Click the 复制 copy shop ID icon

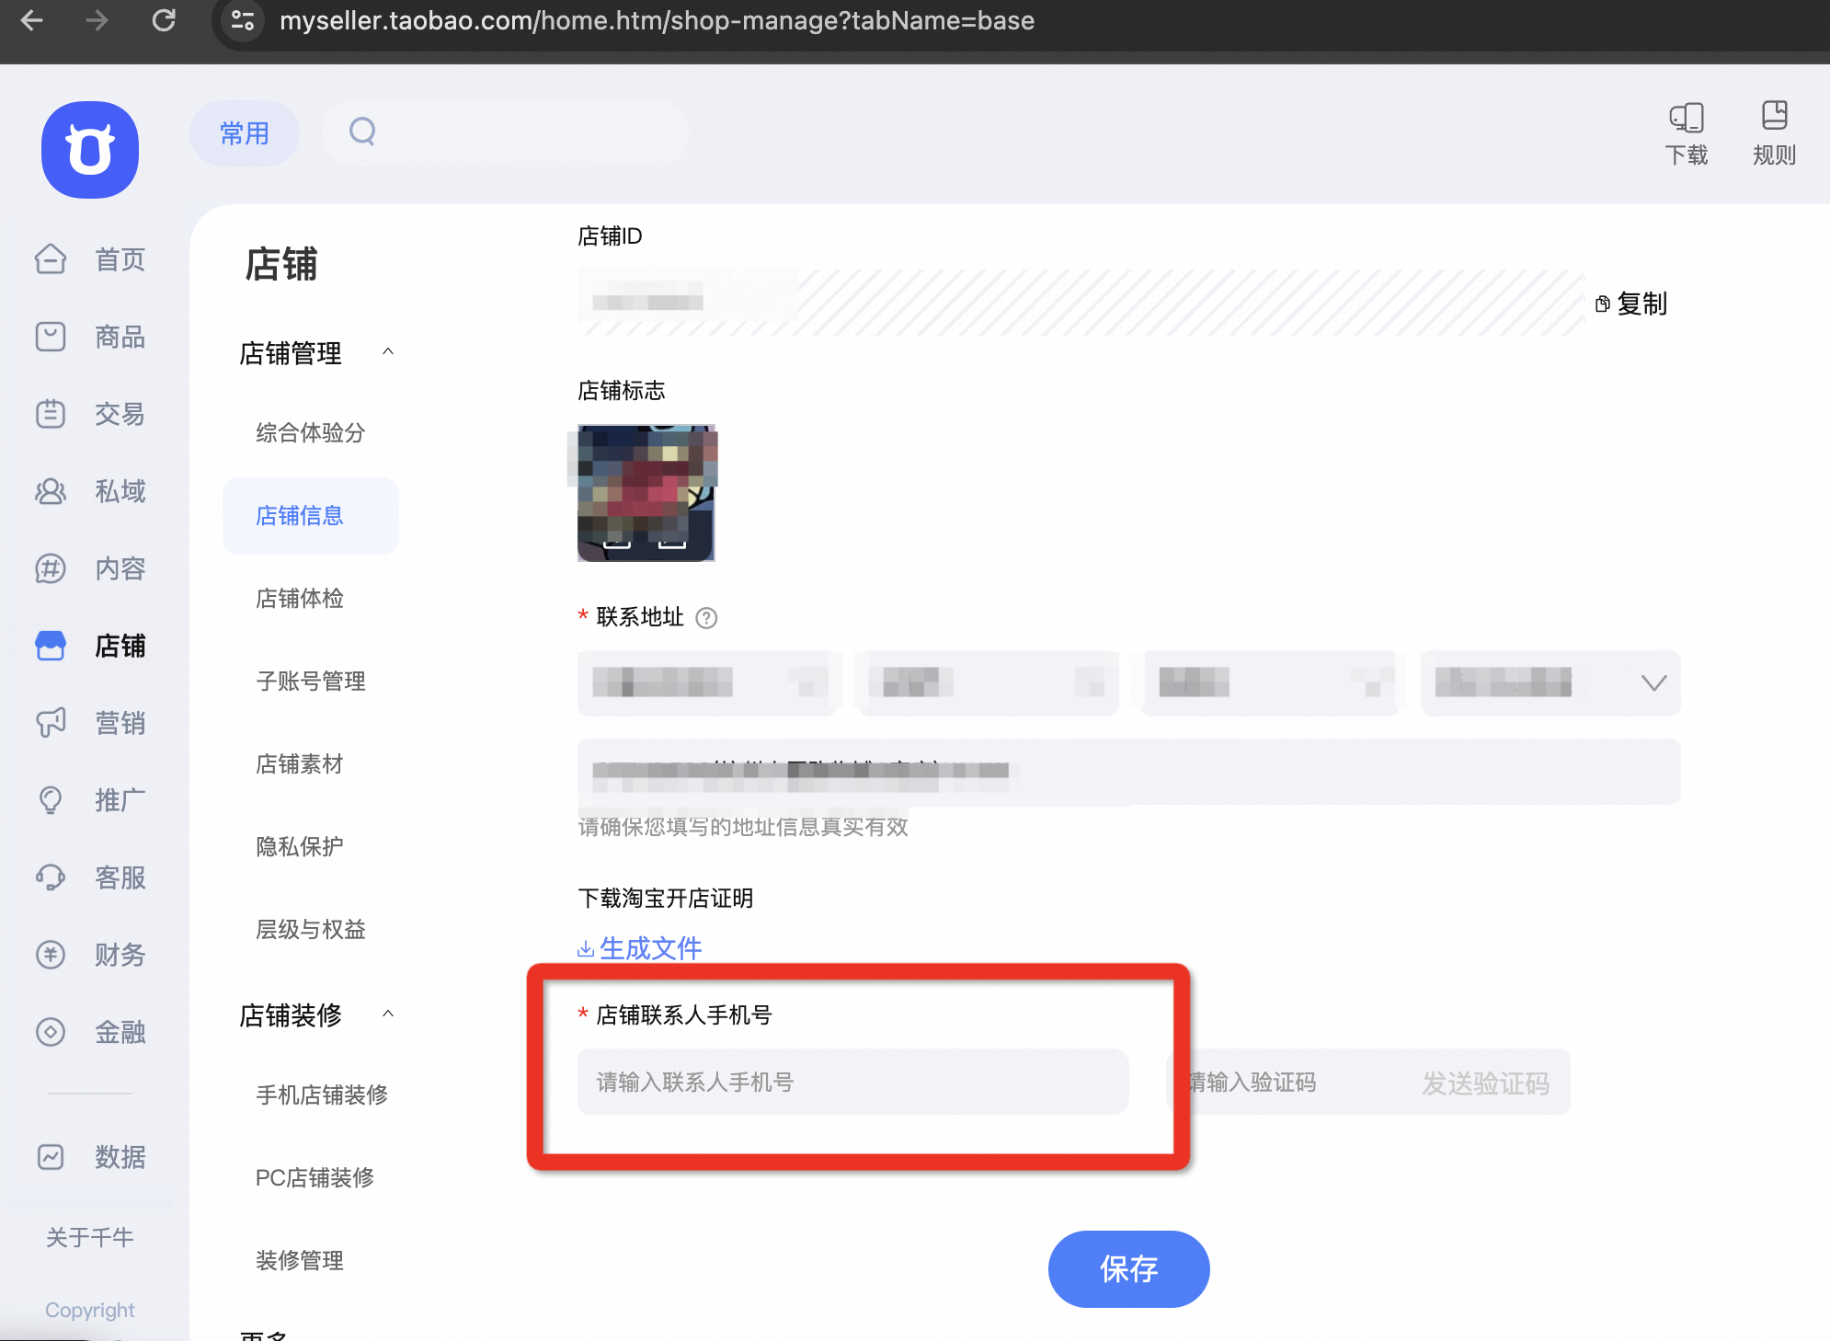coord(1603,304)
